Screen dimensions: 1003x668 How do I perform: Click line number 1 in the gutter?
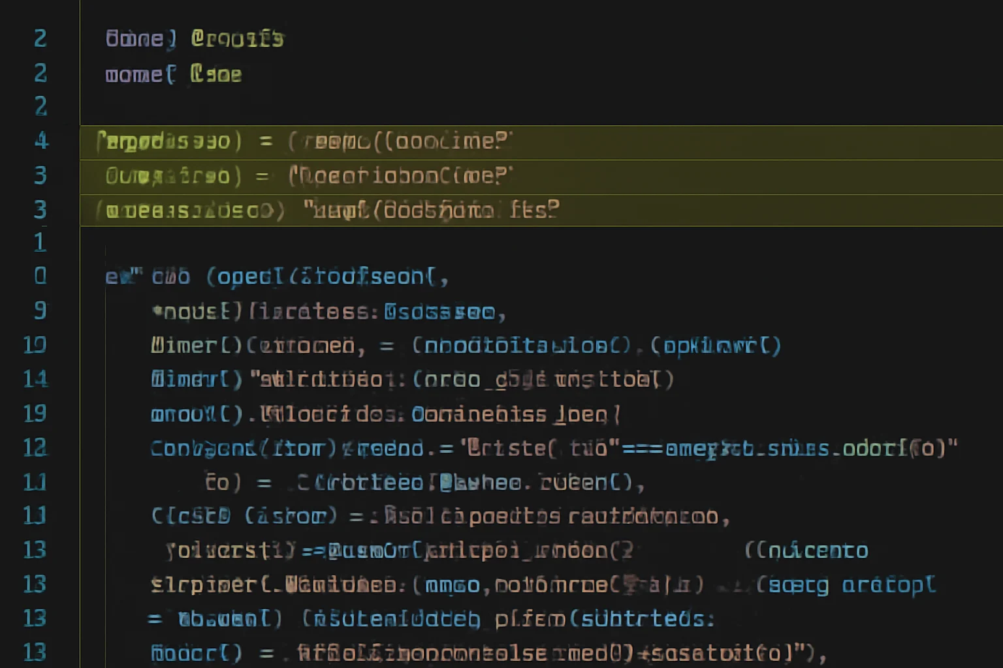40,242
